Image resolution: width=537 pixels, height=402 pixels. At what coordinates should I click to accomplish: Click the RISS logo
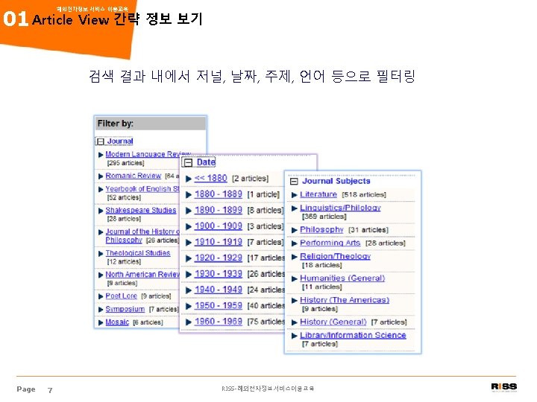(503, 387)
